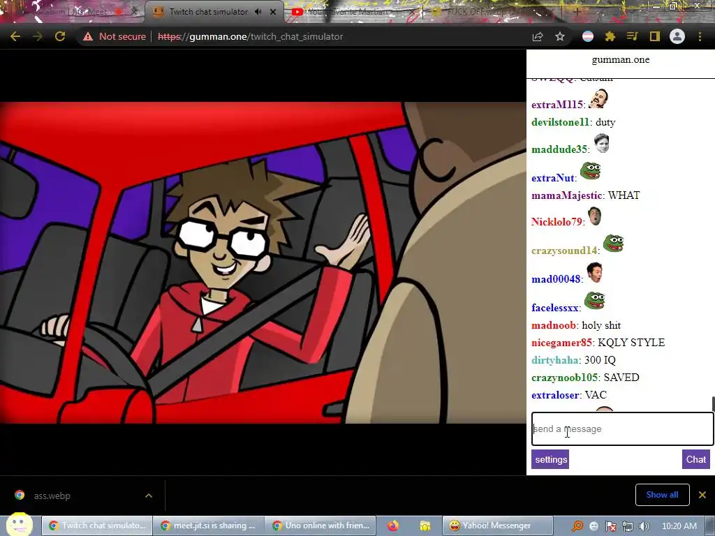Image resolution: width=715 pixels, height=536 pixels.
Task: Click dirtyhaha's 300 IQ message
Action: pos(600,360)
